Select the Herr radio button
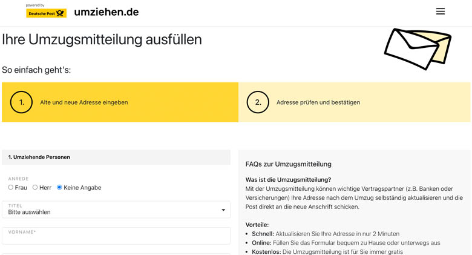472x255 pixels. [x=35, y=188]
